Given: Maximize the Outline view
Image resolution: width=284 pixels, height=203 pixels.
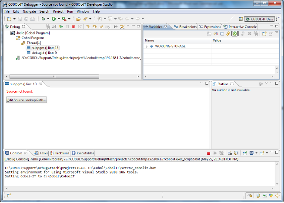Looking at the screenshot, I should point(277,83).
